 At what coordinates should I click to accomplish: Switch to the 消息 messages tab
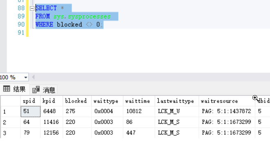click(44, 90)
